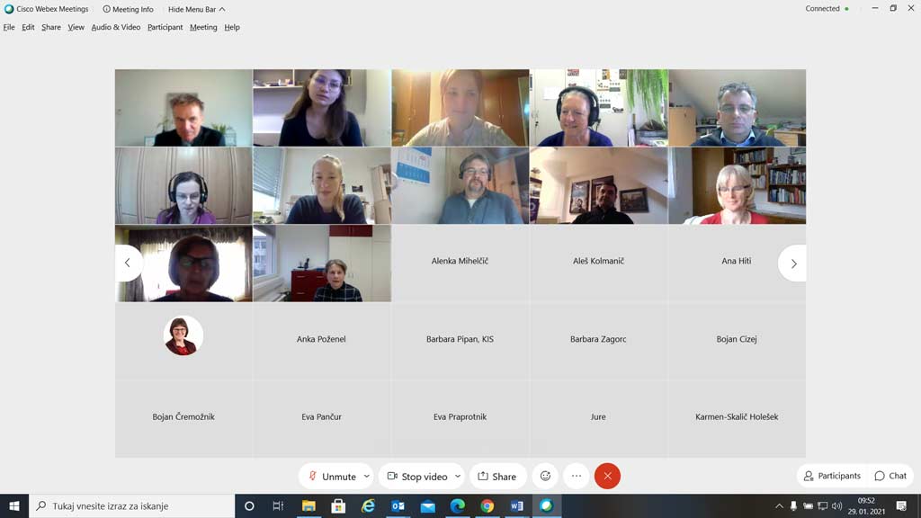The width and height of the screenshot is (921, 518).
Task: Open the Participants panel
Action: (x=832, y=476)
